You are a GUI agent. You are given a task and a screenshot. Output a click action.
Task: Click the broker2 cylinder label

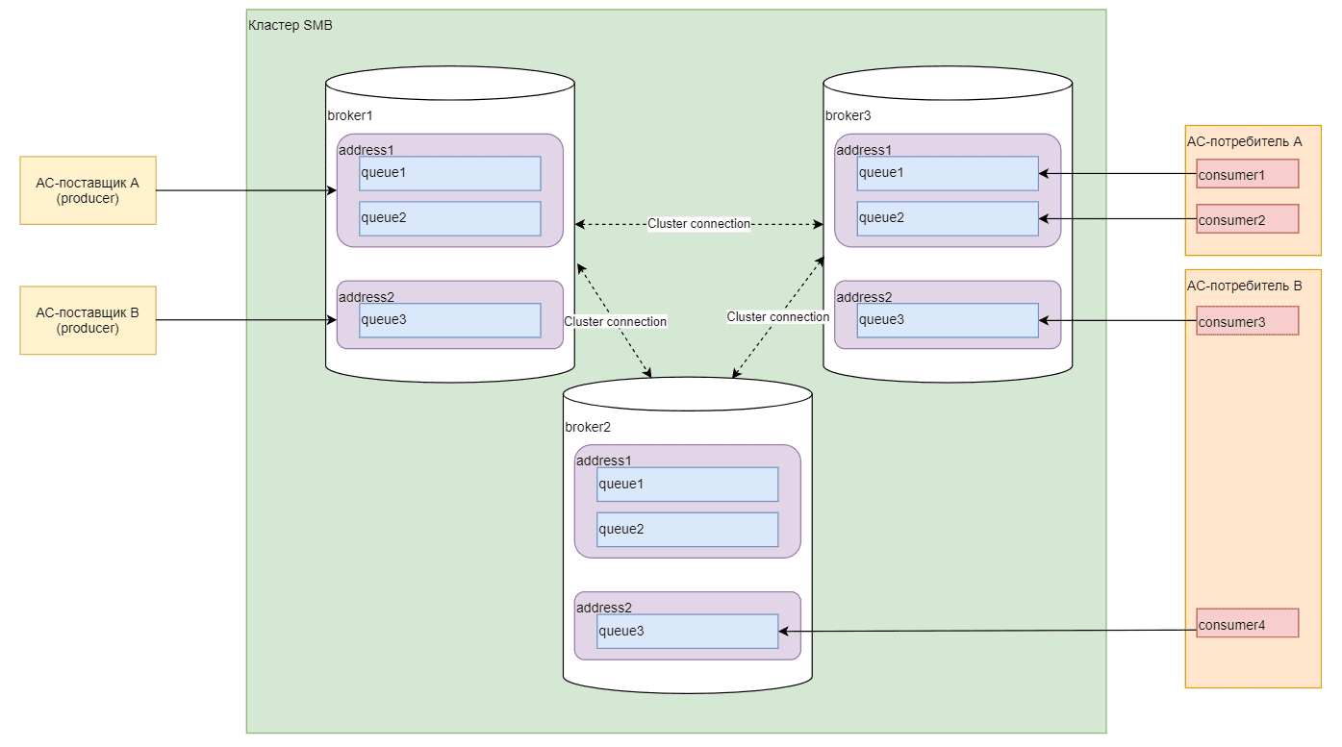(587, 427)
